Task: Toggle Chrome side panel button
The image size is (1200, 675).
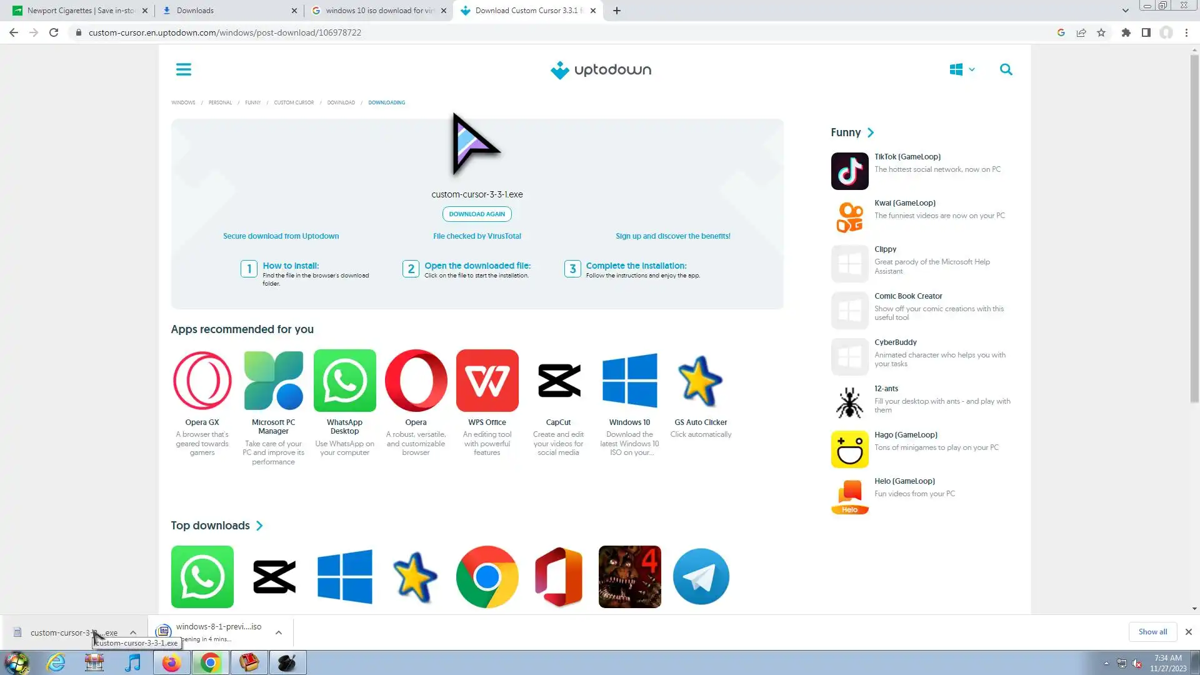Action: [x=1146, y=32]
